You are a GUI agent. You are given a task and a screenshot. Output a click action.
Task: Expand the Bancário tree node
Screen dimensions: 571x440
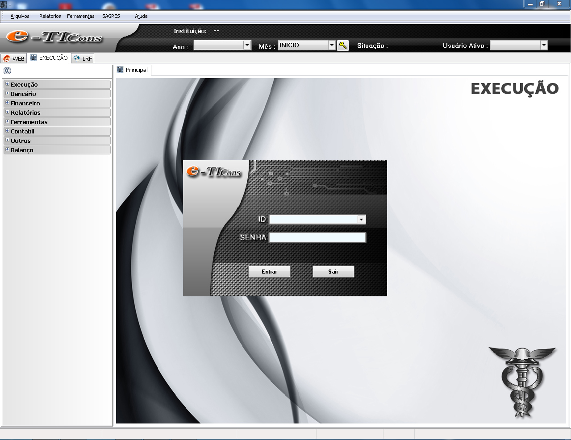[7, 93]
